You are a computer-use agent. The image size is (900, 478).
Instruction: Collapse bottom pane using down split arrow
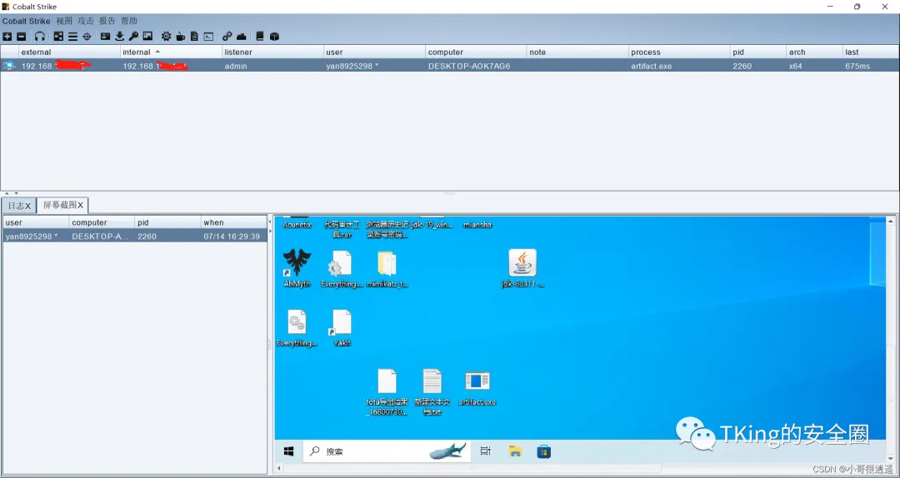[x=16, y=193]
